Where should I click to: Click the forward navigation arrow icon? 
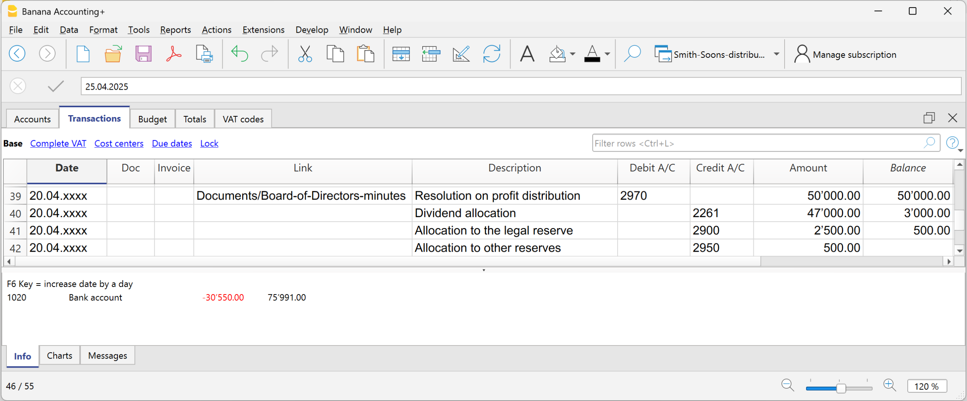coord(47,54)
